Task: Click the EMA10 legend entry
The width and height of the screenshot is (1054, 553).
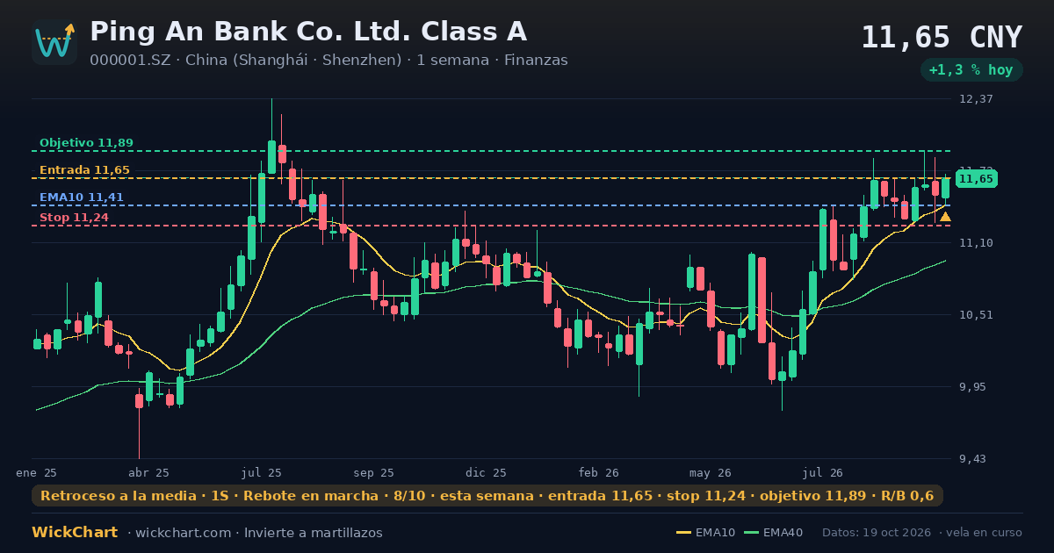Action: pos(706,533)
